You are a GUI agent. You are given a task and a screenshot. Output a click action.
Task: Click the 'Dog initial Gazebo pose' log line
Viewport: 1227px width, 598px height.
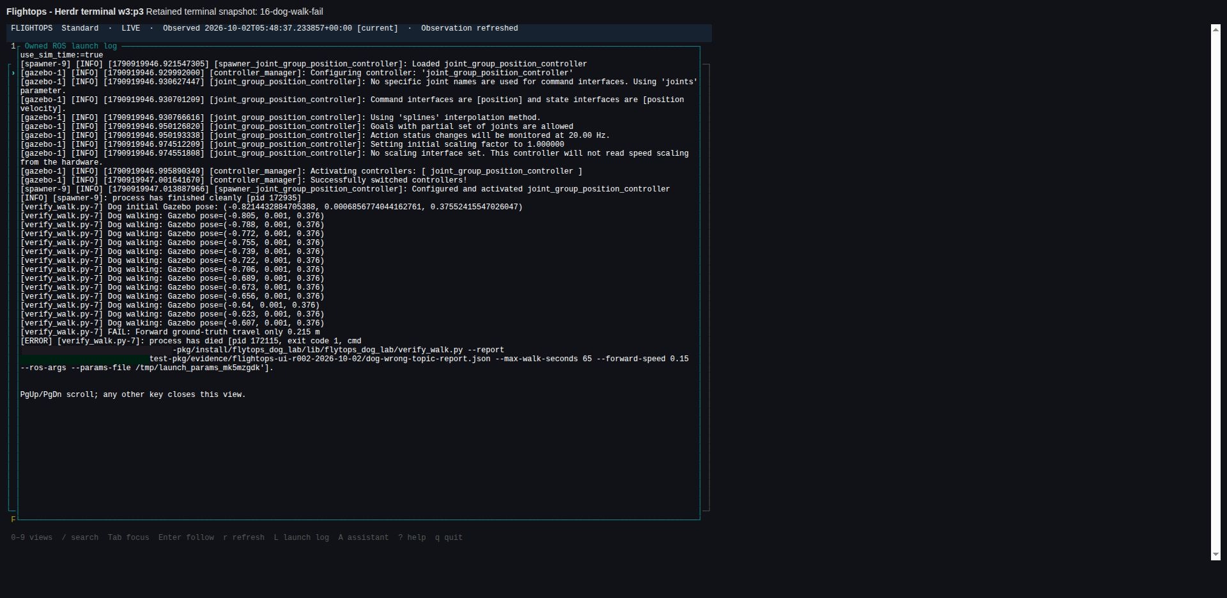click(271, 207)
